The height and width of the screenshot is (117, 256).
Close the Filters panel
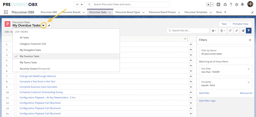[x=250, y=40]
